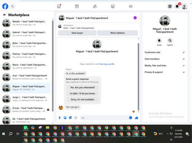The width and height of the screenshot is (192, 143).
Task: Open Paloma's conversation in chat list
Action: coord(26,55)
